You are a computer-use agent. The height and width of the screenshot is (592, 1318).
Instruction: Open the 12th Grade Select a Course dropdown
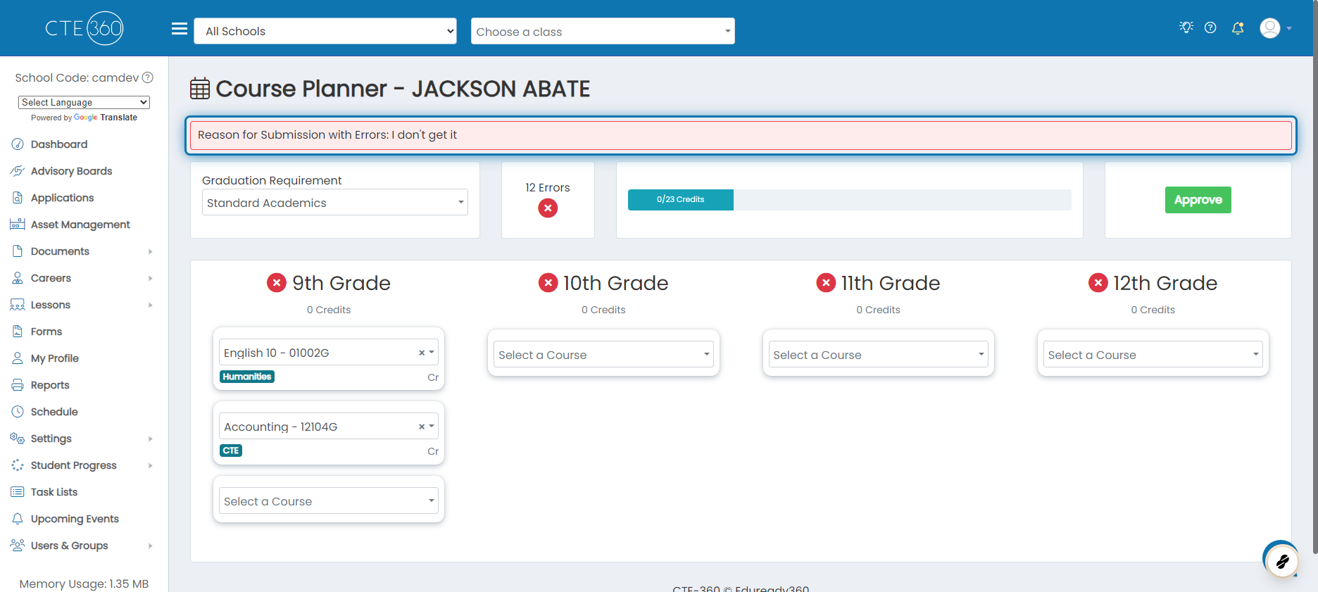pyautogui.click(x=1153, y=355)
